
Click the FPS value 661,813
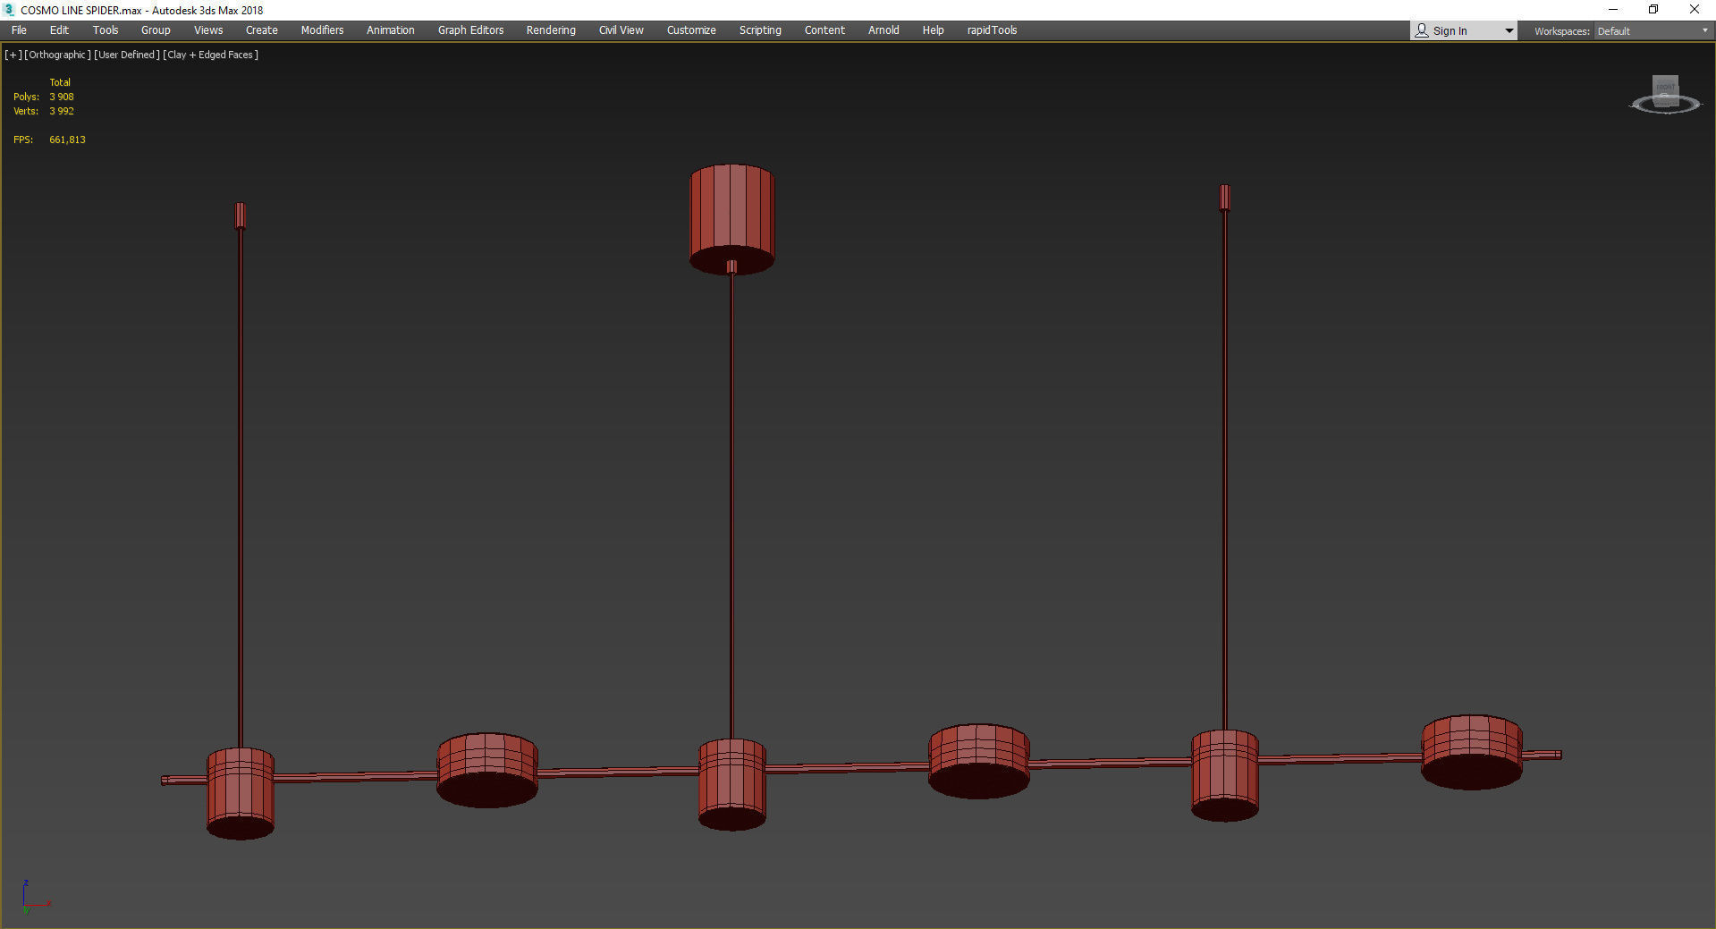pyautogui.click(x=68, y=139)
